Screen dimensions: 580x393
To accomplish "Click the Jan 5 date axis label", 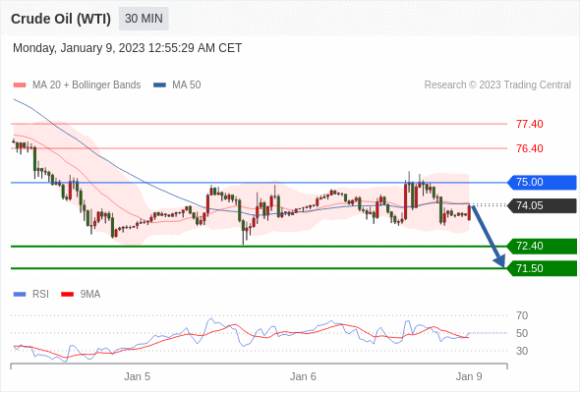I will [x=138, y=376].
